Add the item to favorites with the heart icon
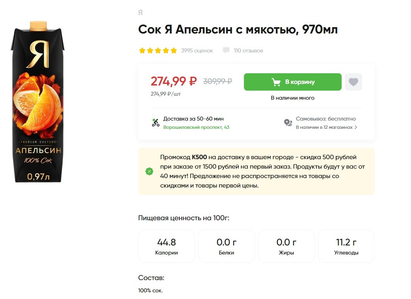411x299 pixels. click(353, 82)
